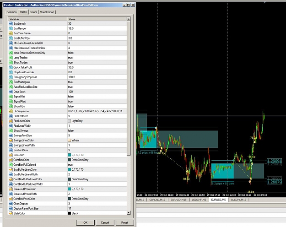Click the bool icon beside ShortTrades

(11, 62)
